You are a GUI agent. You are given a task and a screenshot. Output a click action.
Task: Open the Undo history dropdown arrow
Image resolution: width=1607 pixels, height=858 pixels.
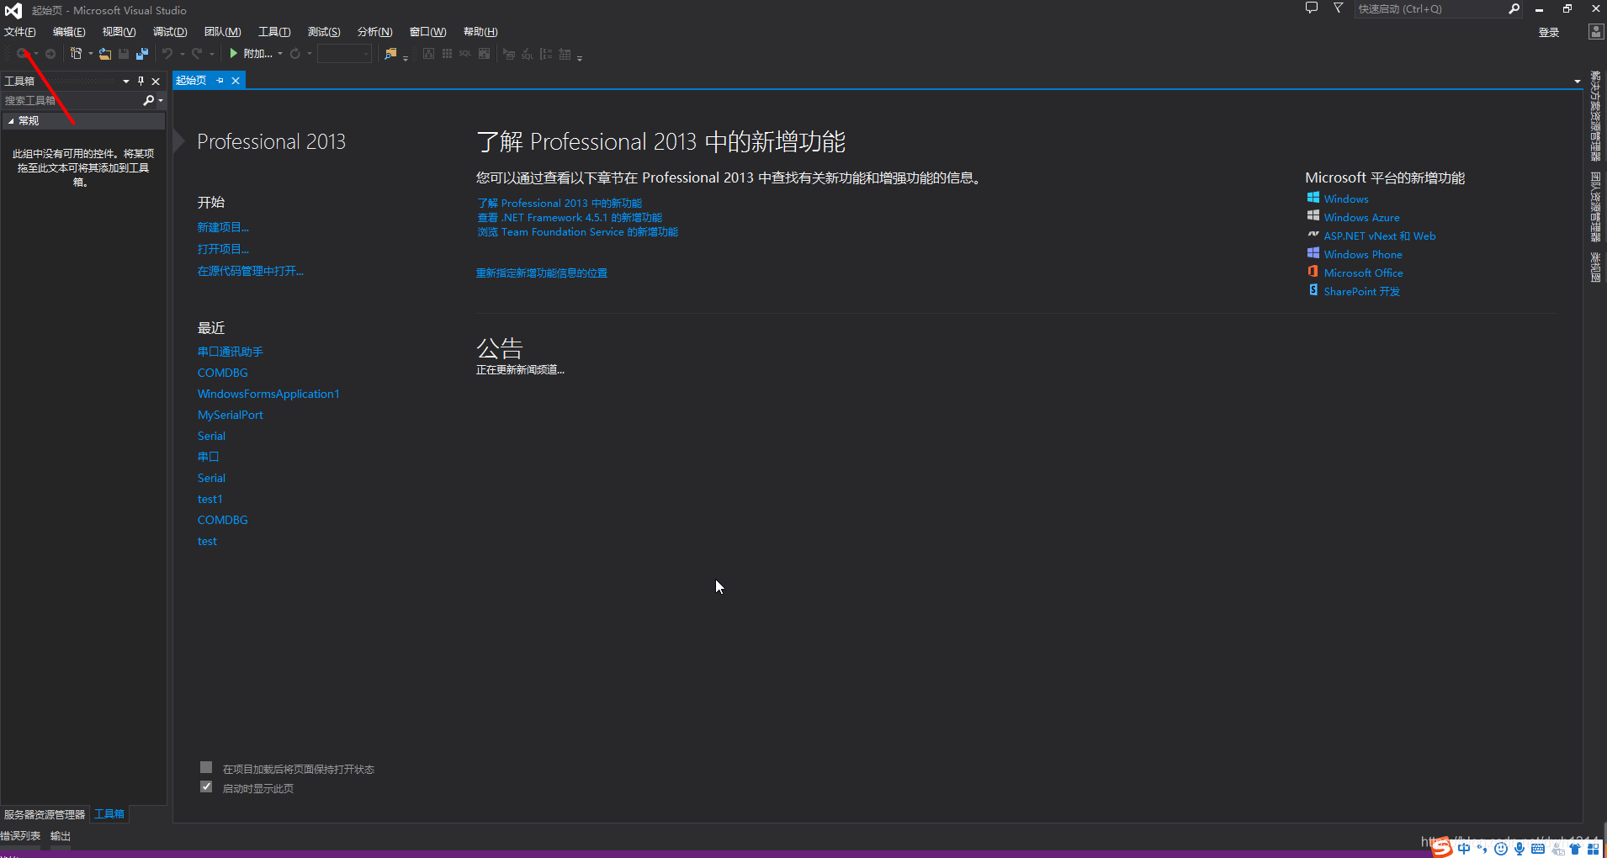[x=182, y=54]
